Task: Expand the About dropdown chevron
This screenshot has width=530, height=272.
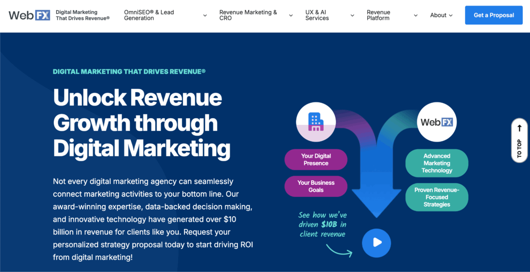Action: pyautogui.click(x=450, y=15)
